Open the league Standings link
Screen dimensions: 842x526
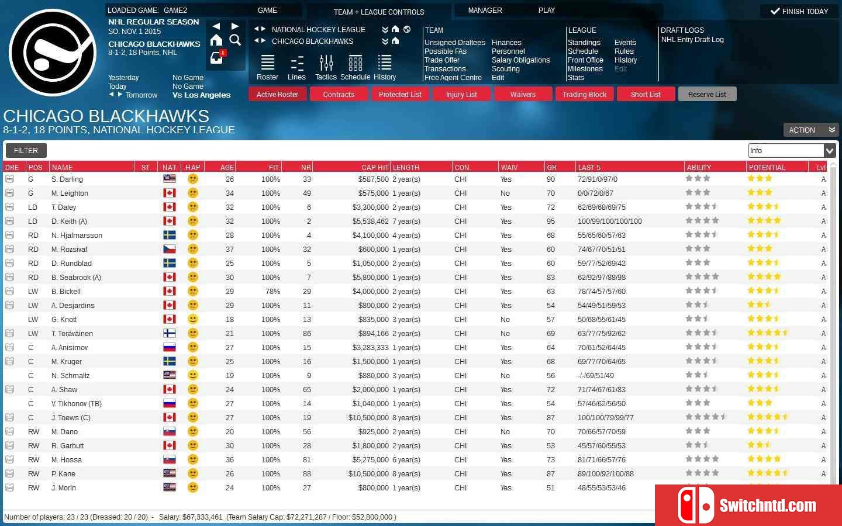pyautogui.click(x=584, y=43)
